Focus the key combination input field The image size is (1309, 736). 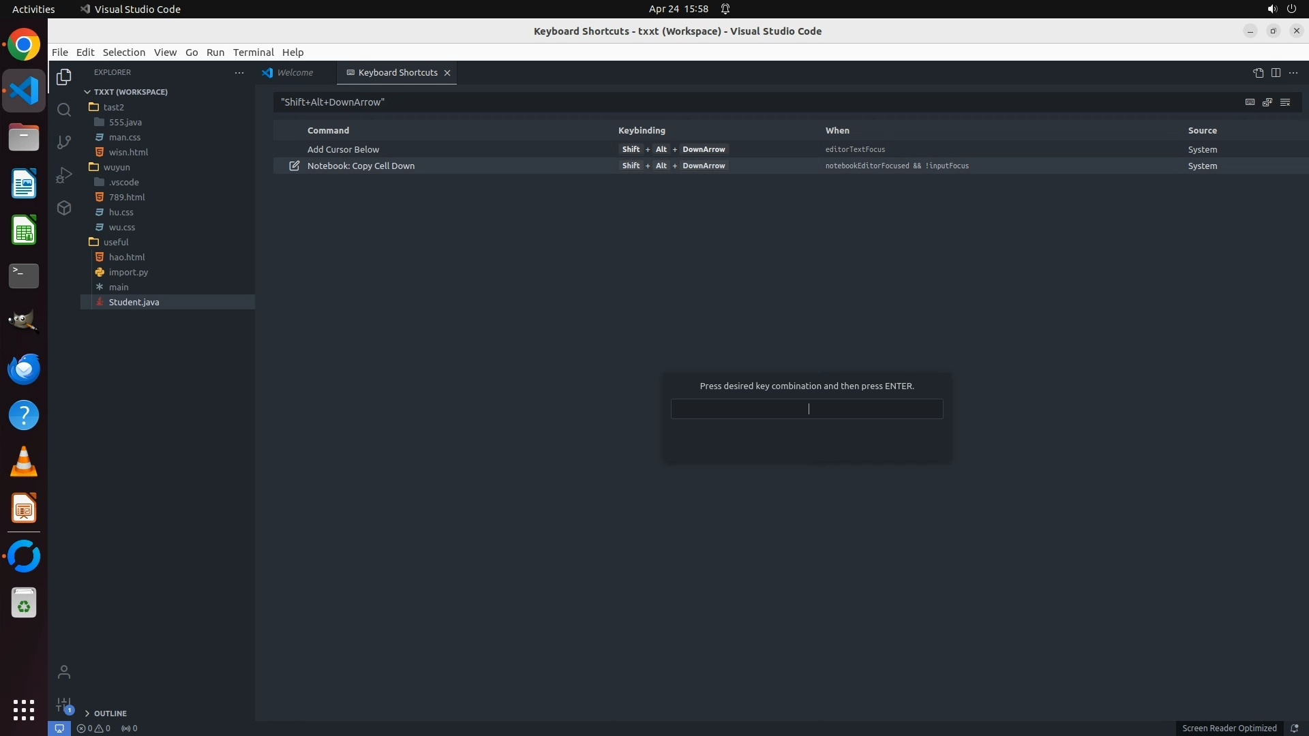click(807, 409)
